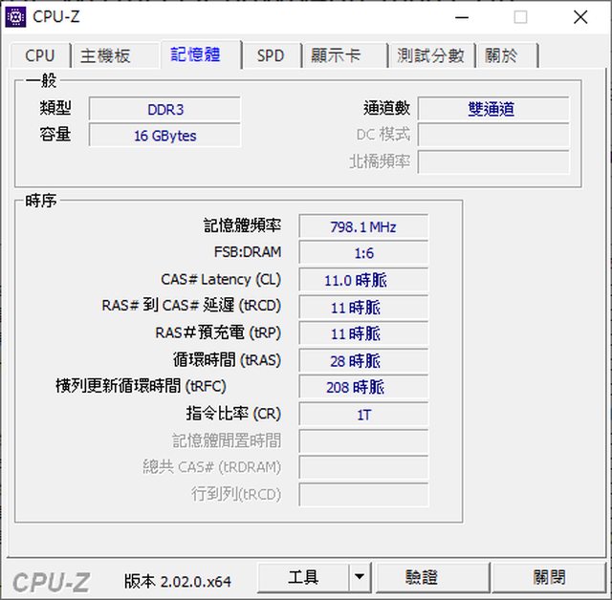The width and height of the screenshot is (612, 600).
Task: Click the 關閉 button
Action: (x=549, y=577)
